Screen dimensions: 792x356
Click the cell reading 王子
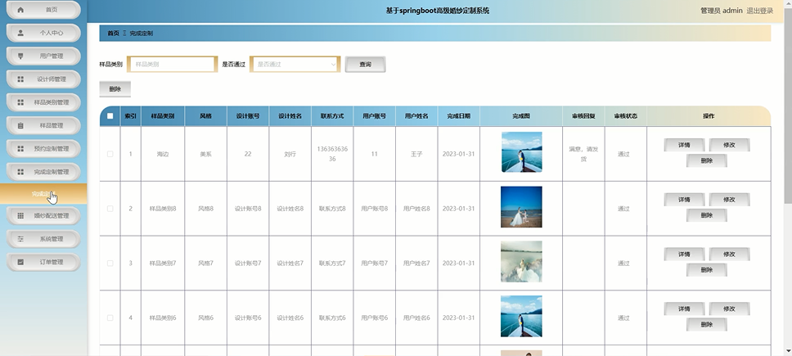pyautogui.click(x=416, y=154)
